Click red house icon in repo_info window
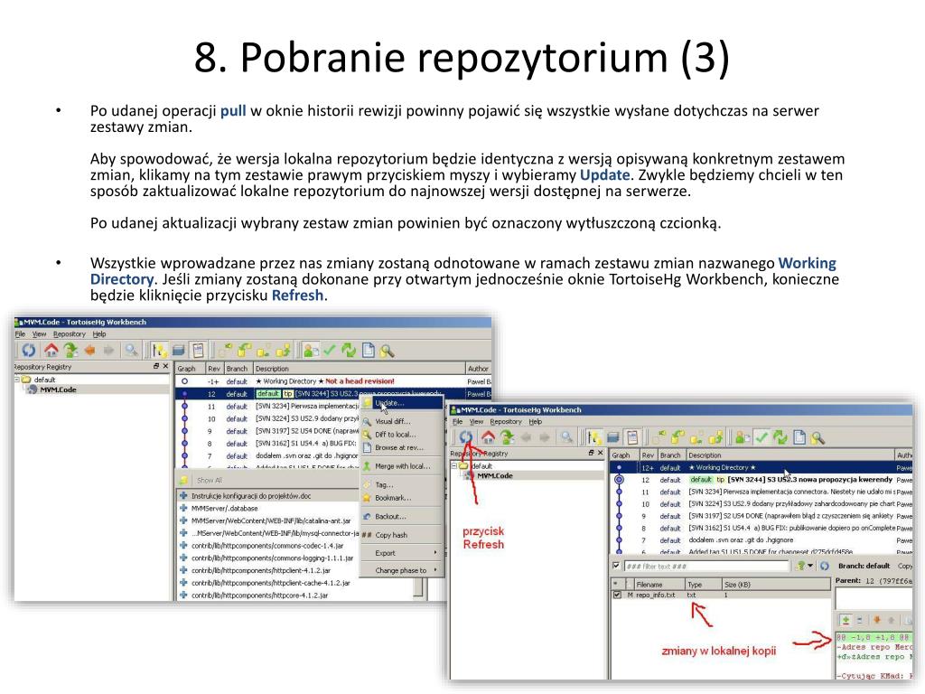The image size is (925, 694). click(x=489, y=438)
